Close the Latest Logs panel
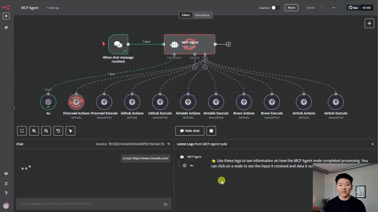This screenshot has width=378, height=212. (373, 144)
